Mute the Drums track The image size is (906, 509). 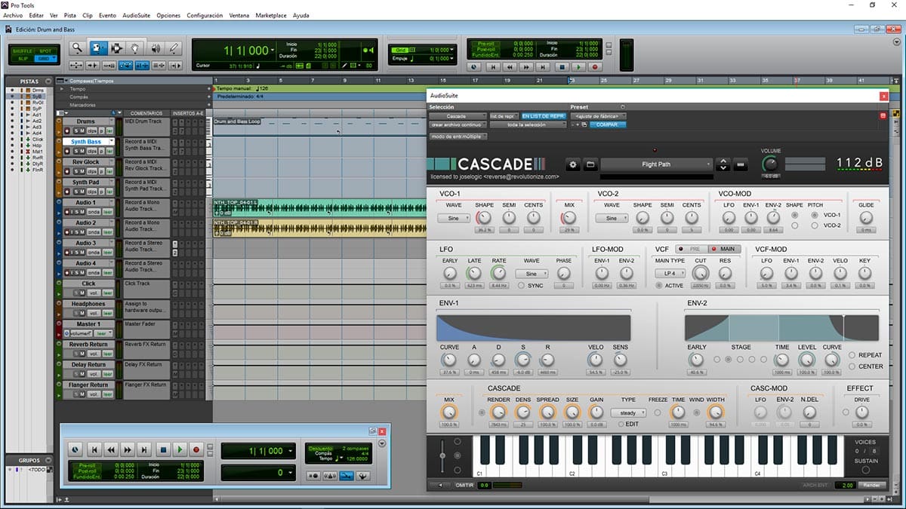(82, 130)
